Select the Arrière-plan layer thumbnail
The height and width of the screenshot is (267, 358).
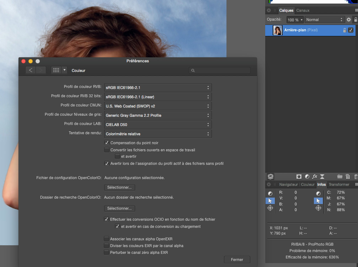tap(278, 30)
